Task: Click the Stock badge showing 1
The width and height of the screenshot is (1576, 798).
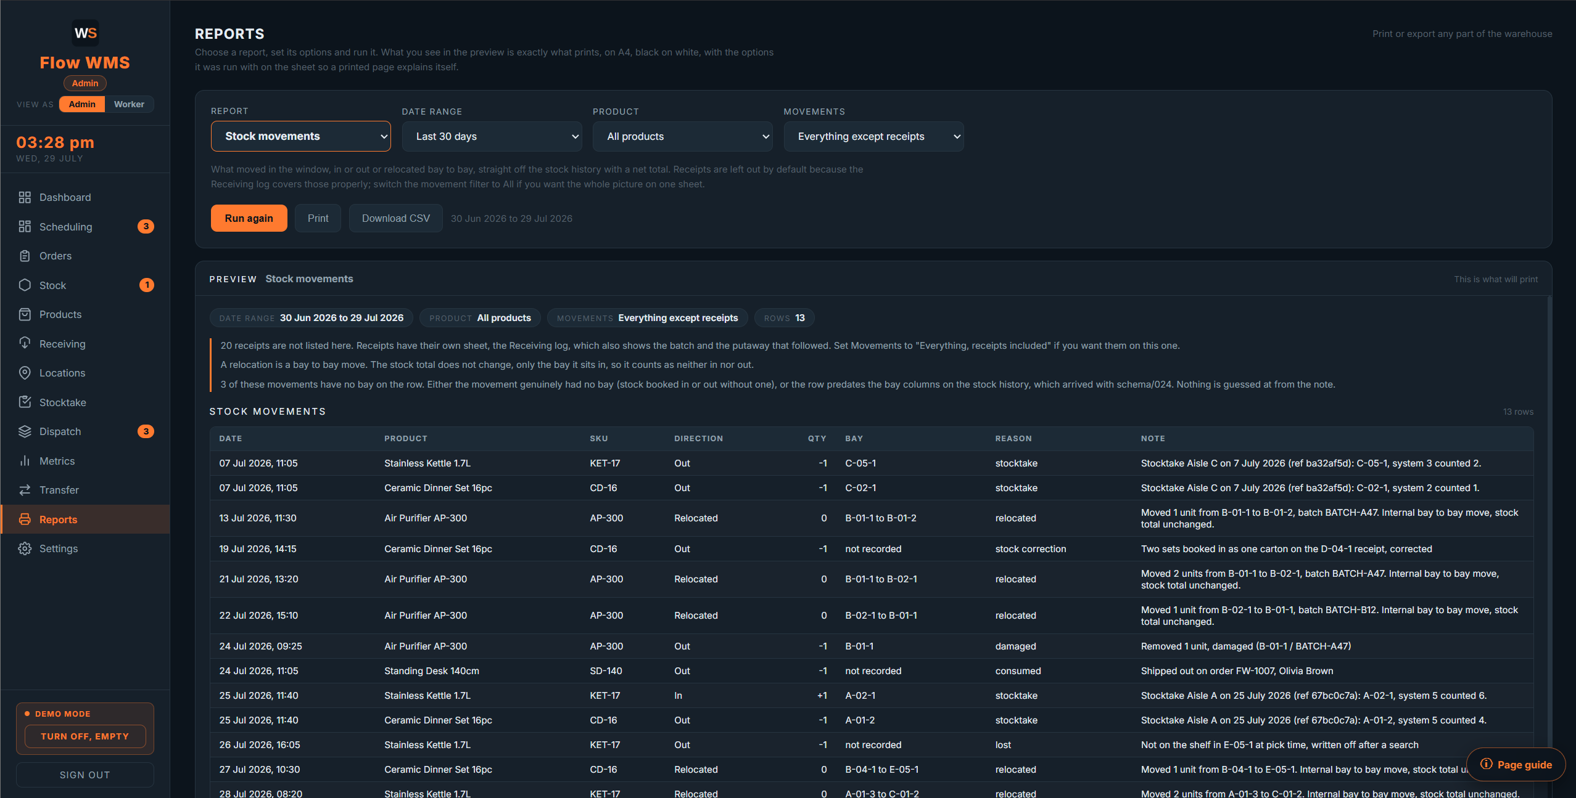Action: click(x=147, y=285)
